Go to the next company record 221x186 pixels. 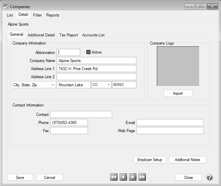pos(133,177)
